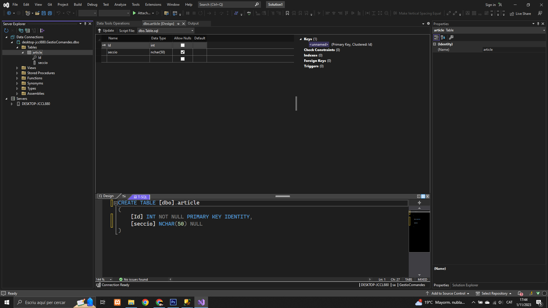Expand the DESKTOP-JCCL880 server node

pos(12,104)
